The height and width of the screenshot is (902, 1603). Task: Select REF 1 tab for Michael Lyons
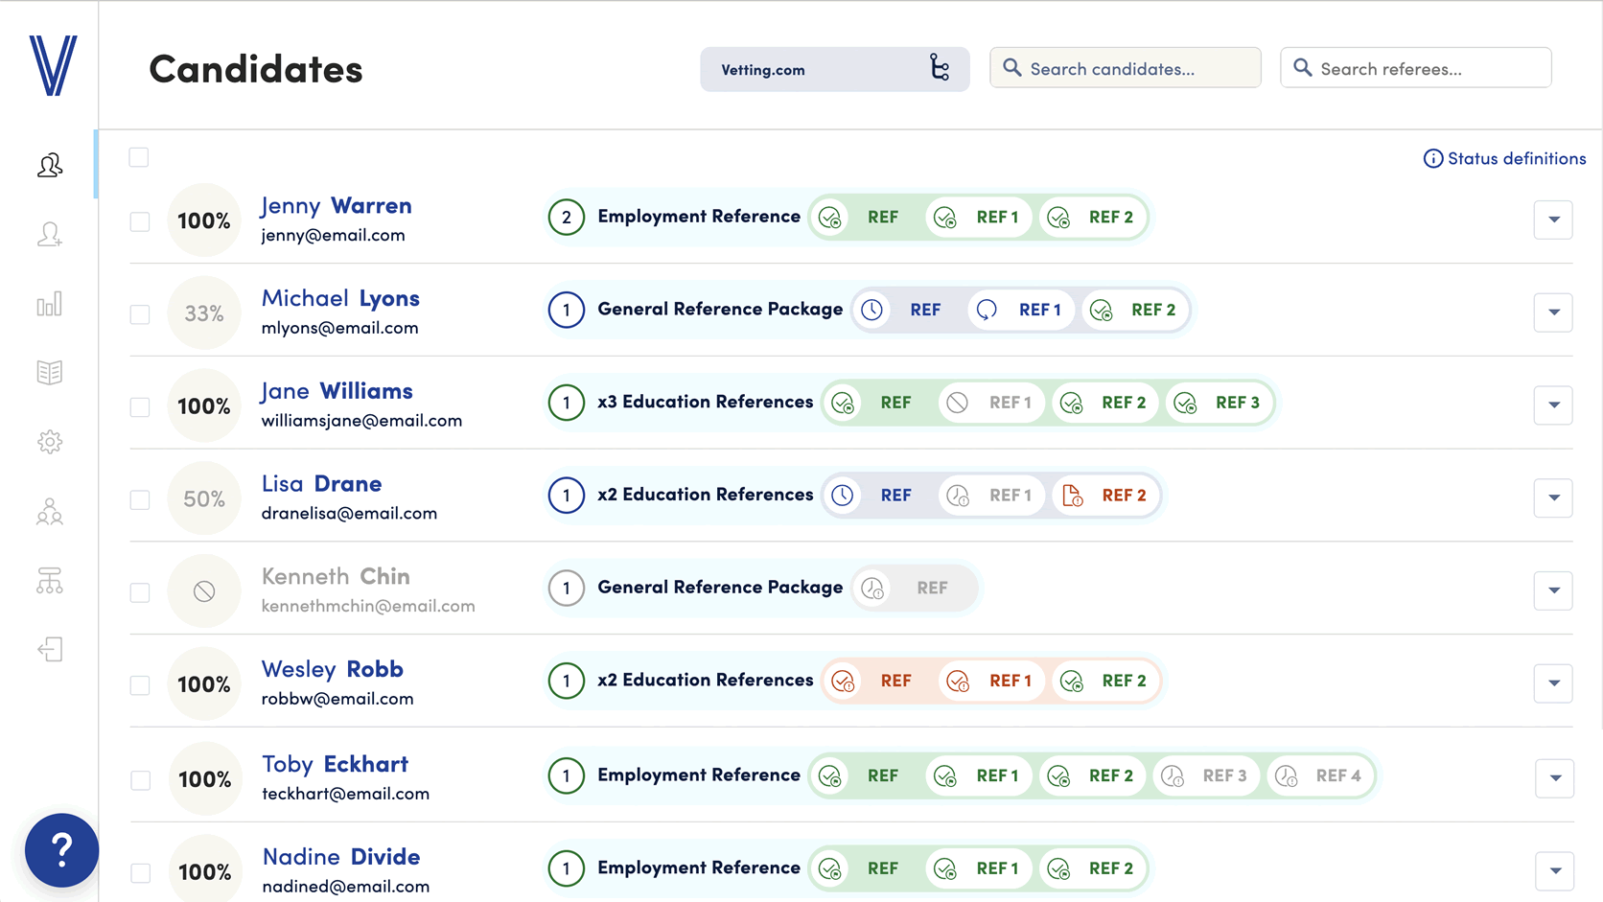[x=1022, y=310]
